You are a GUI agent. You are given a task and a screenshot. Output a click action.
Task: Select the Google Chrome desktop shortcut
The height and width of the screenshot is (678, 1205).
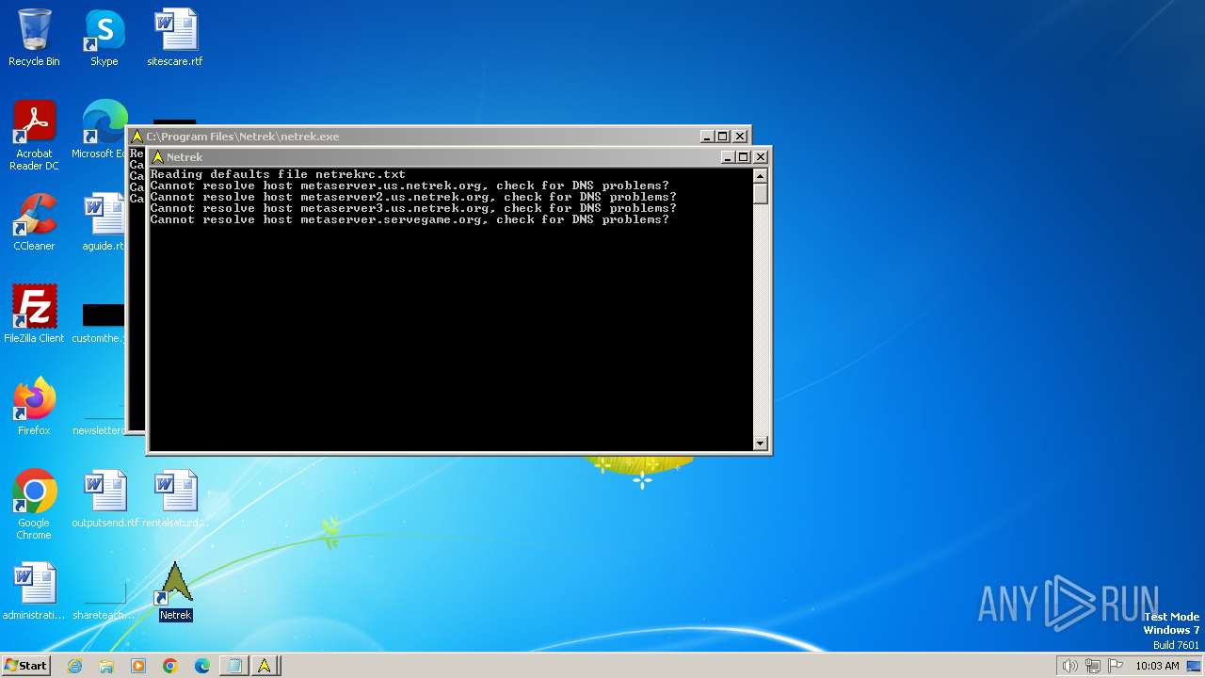[x=34, y=505]
